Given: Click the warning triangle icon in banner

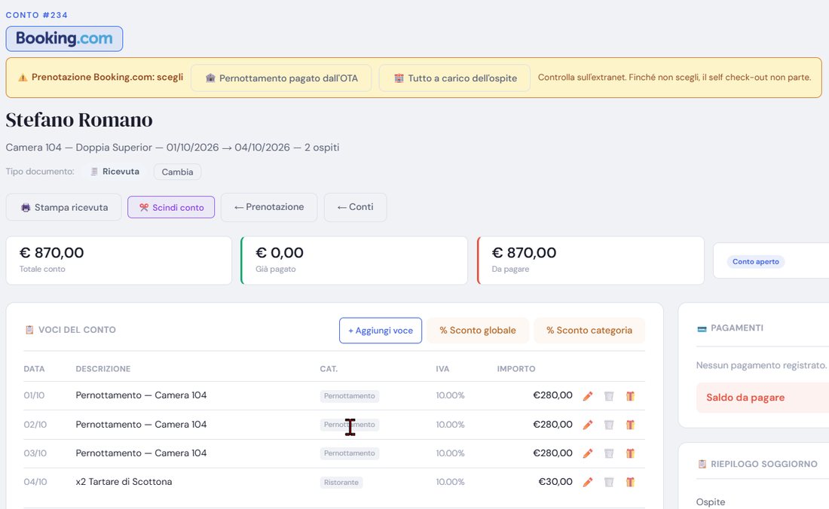Looking at the screenshot, I should click(23, 78).
